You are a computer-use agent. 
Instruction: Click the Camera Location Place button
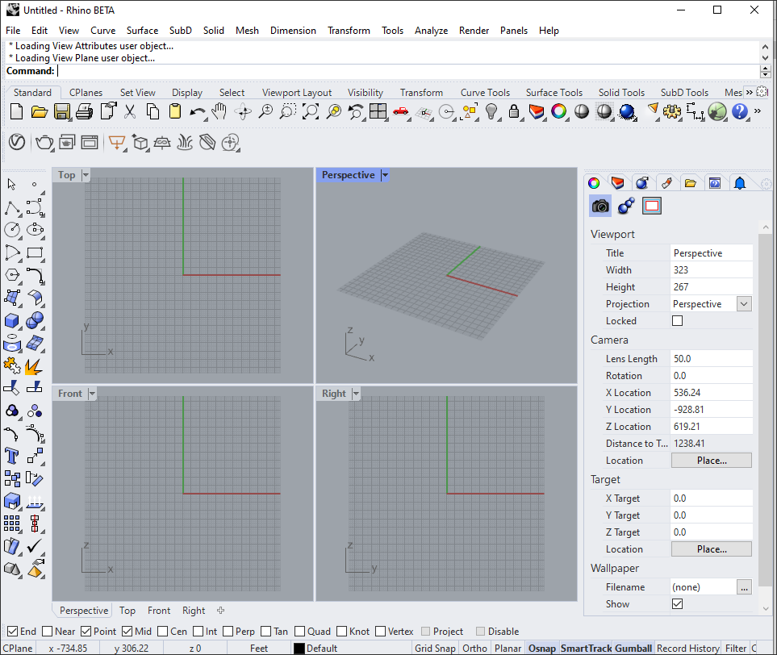(712, 461)
